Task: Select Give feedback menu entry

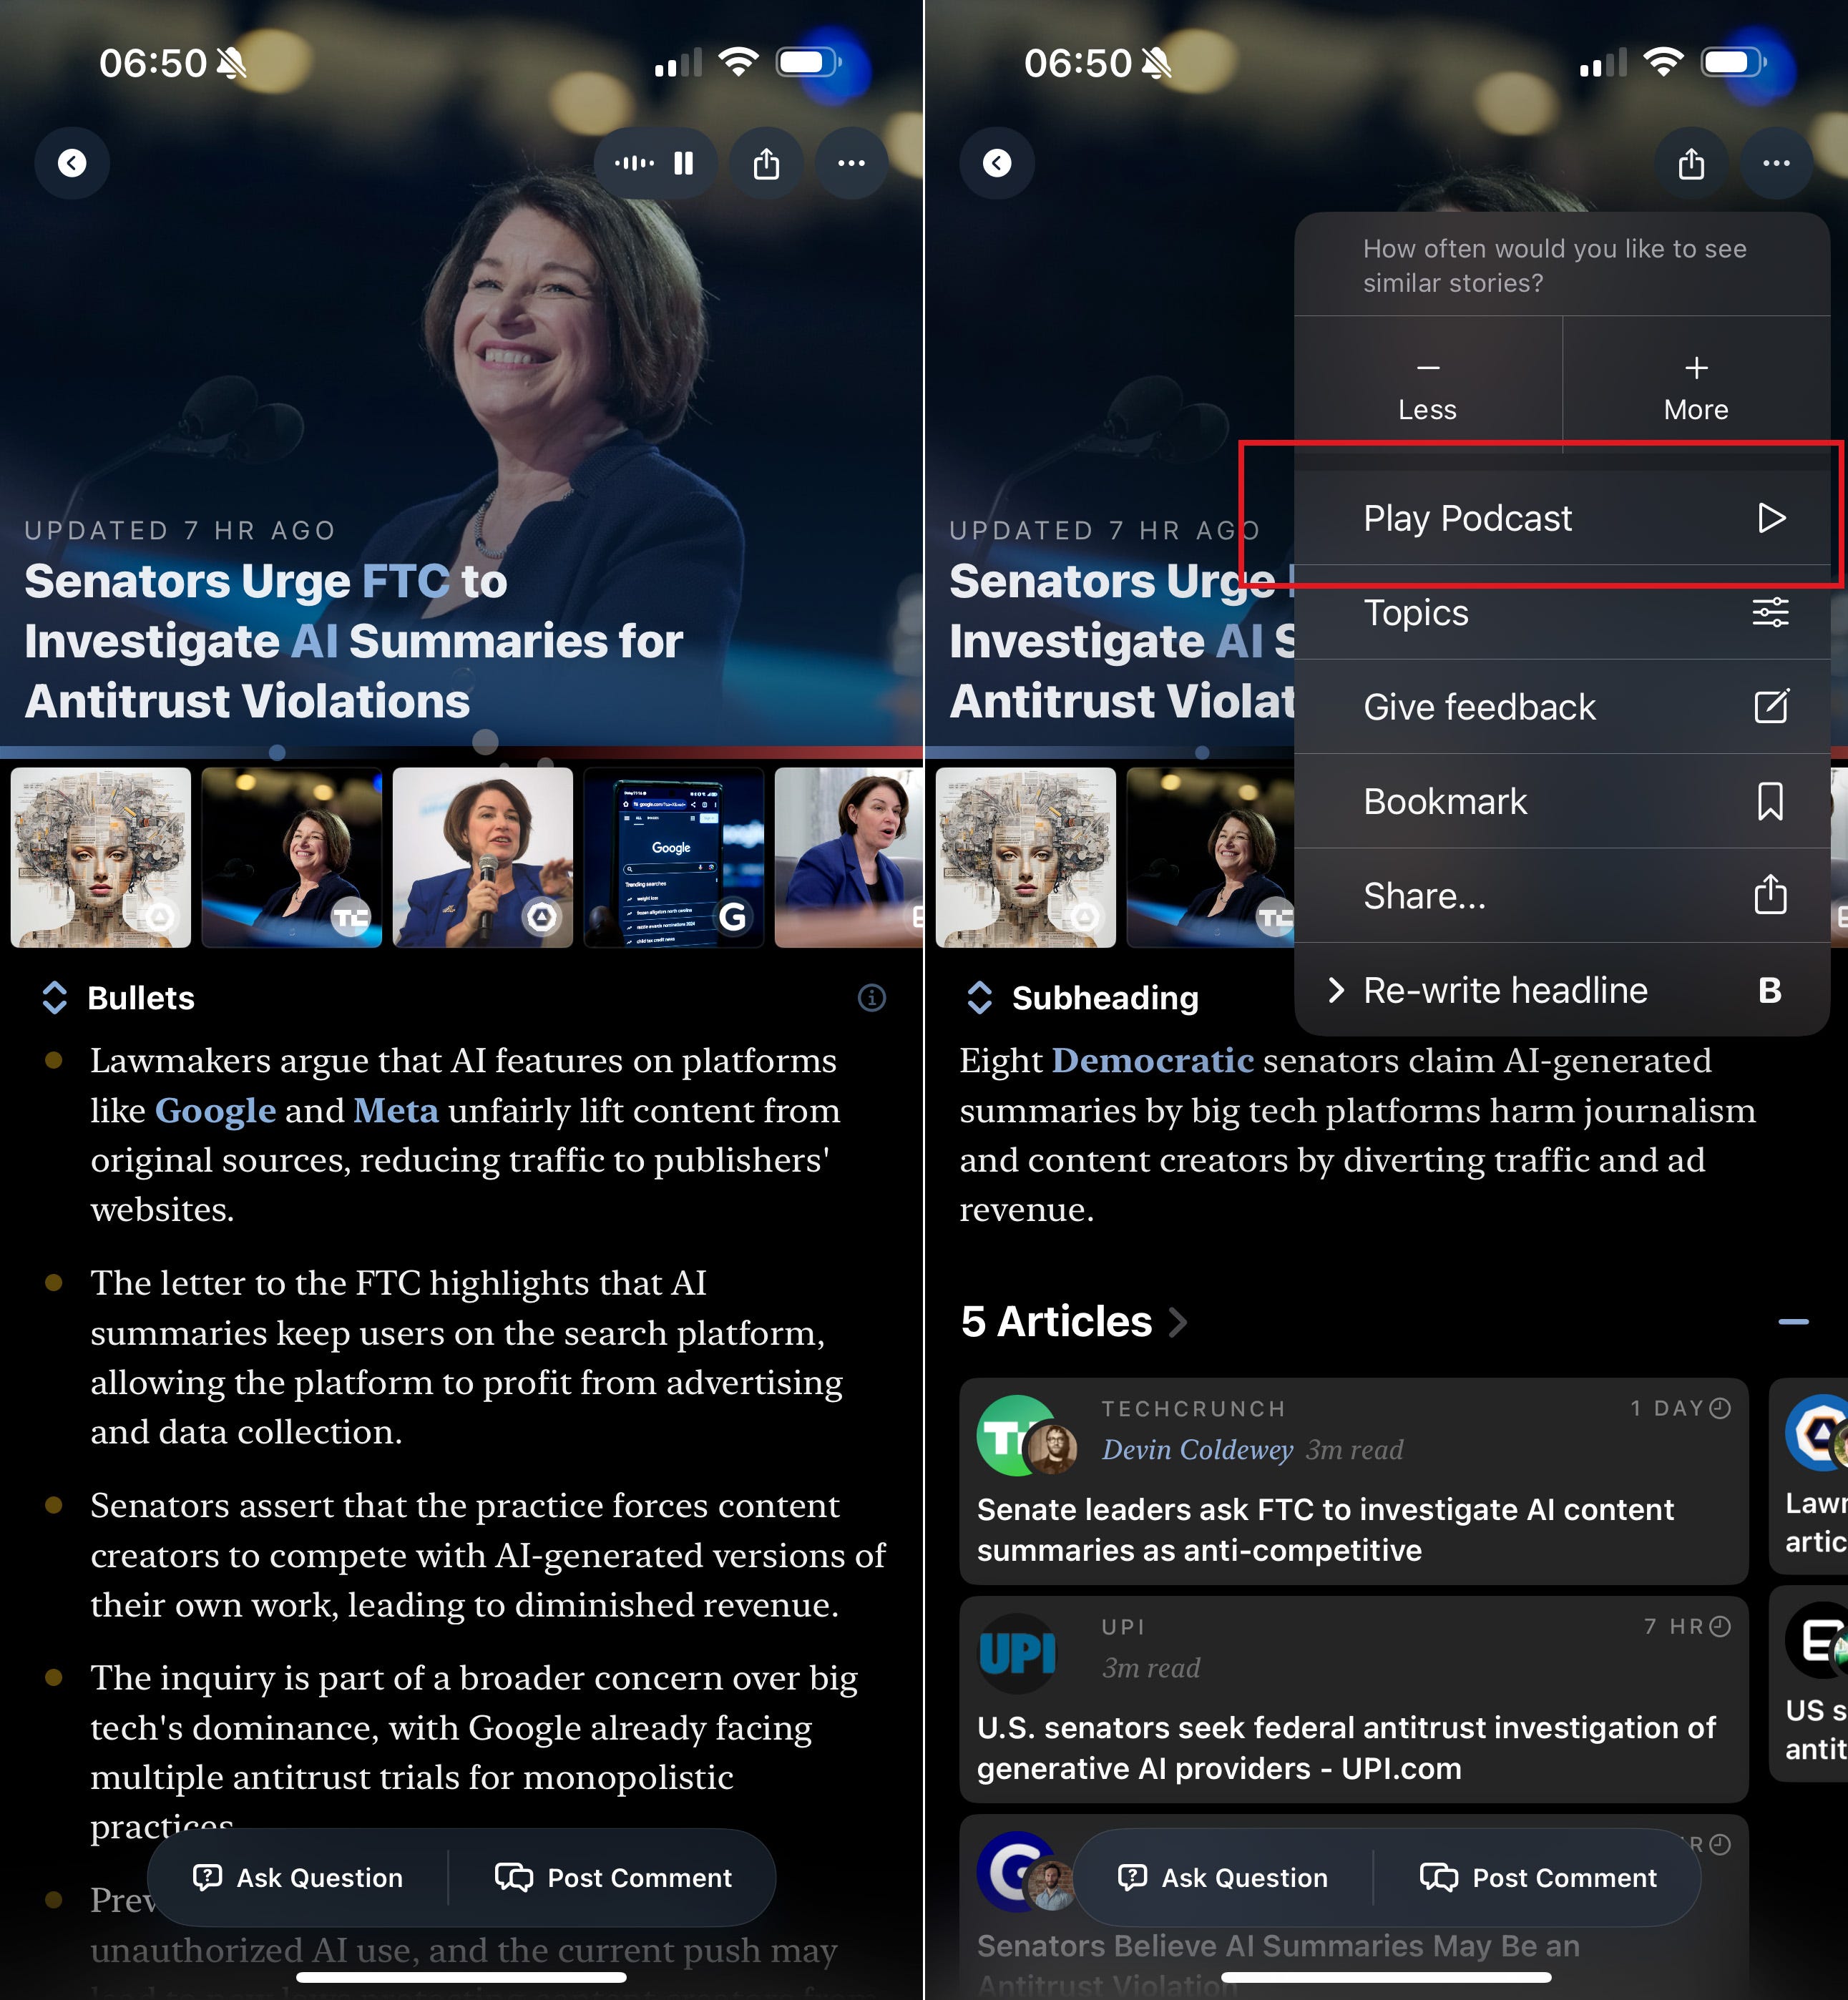Action: [x=1562, y=707]
